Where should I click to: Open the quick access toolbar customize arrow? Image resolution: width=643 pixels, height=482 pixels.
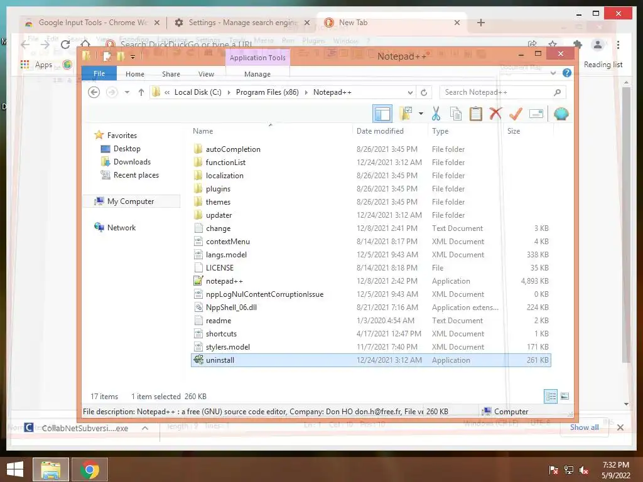click(x=132, y=57)
